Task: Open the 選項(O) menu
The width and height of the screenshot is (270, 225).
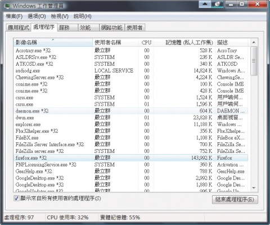Action: (37, 16)
